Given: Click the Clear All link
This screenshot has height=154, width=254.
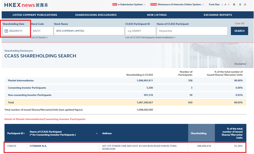Looking at the screenshot, I should tap(239, 23).
